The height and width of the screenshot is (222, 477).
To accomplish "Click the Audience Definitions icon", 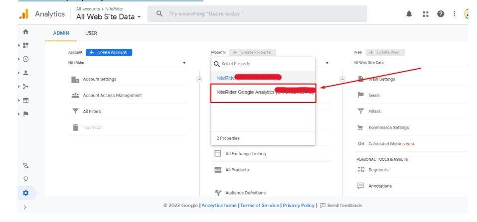I will pos(218,193).
